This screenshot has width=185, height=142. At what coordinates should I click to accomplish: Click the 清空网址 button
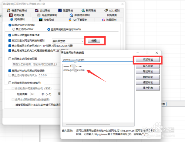[x=148, y=82]
